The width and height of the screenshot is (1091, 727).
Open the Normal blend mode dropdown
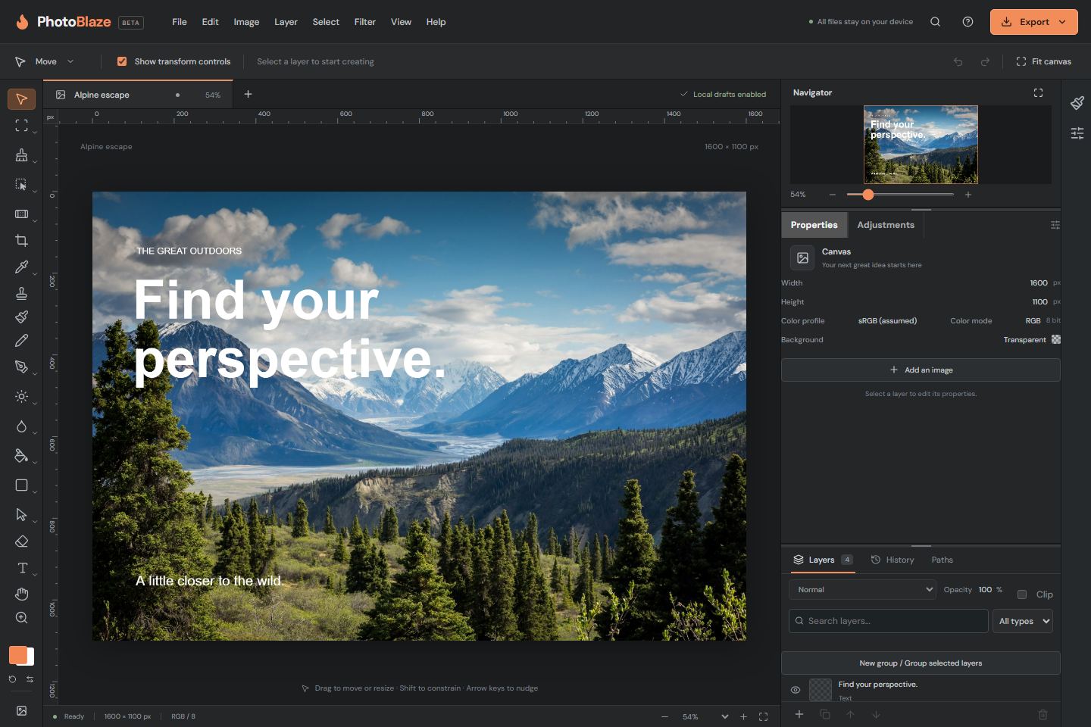[x=863, y=589]
